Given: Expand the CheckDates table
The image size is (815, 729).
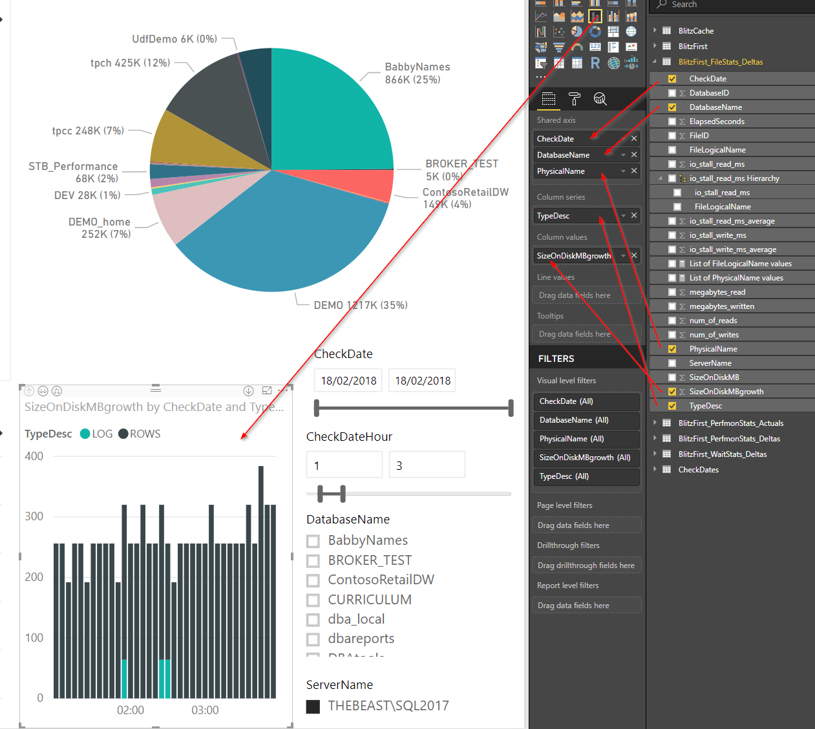Looking at the screenshot, I should point(655,469).
